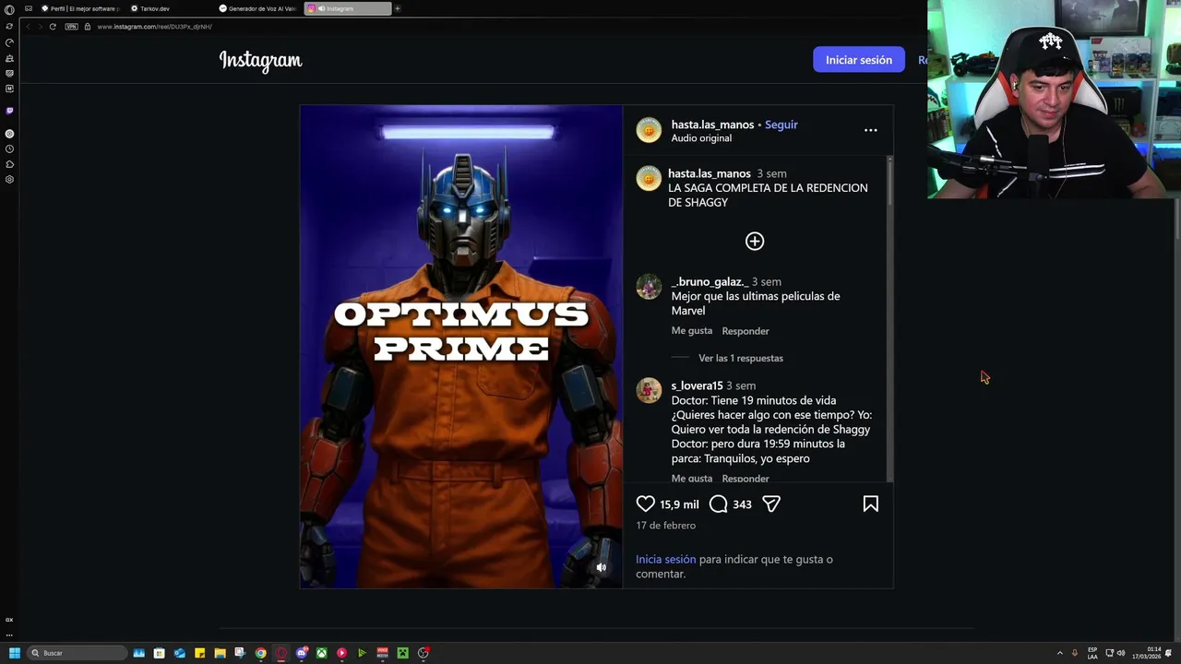Open the ESP LAA language switcher
The height and width of the screenshot is (664, 1181).
pyautogui.click(x=1092, y=653)
